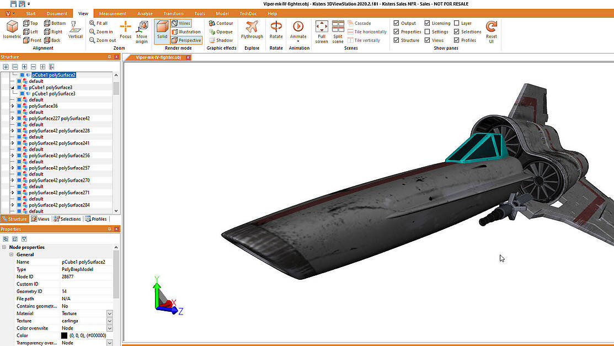Click the Node ID value 28677
This screenshot has height=346, width=614.
(68, 276)
